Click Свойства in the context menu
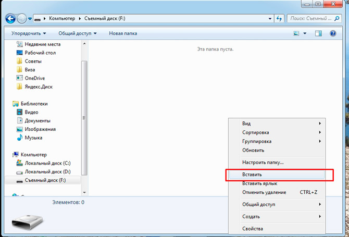This screenshot has width=349, height=237. [253, 229]
